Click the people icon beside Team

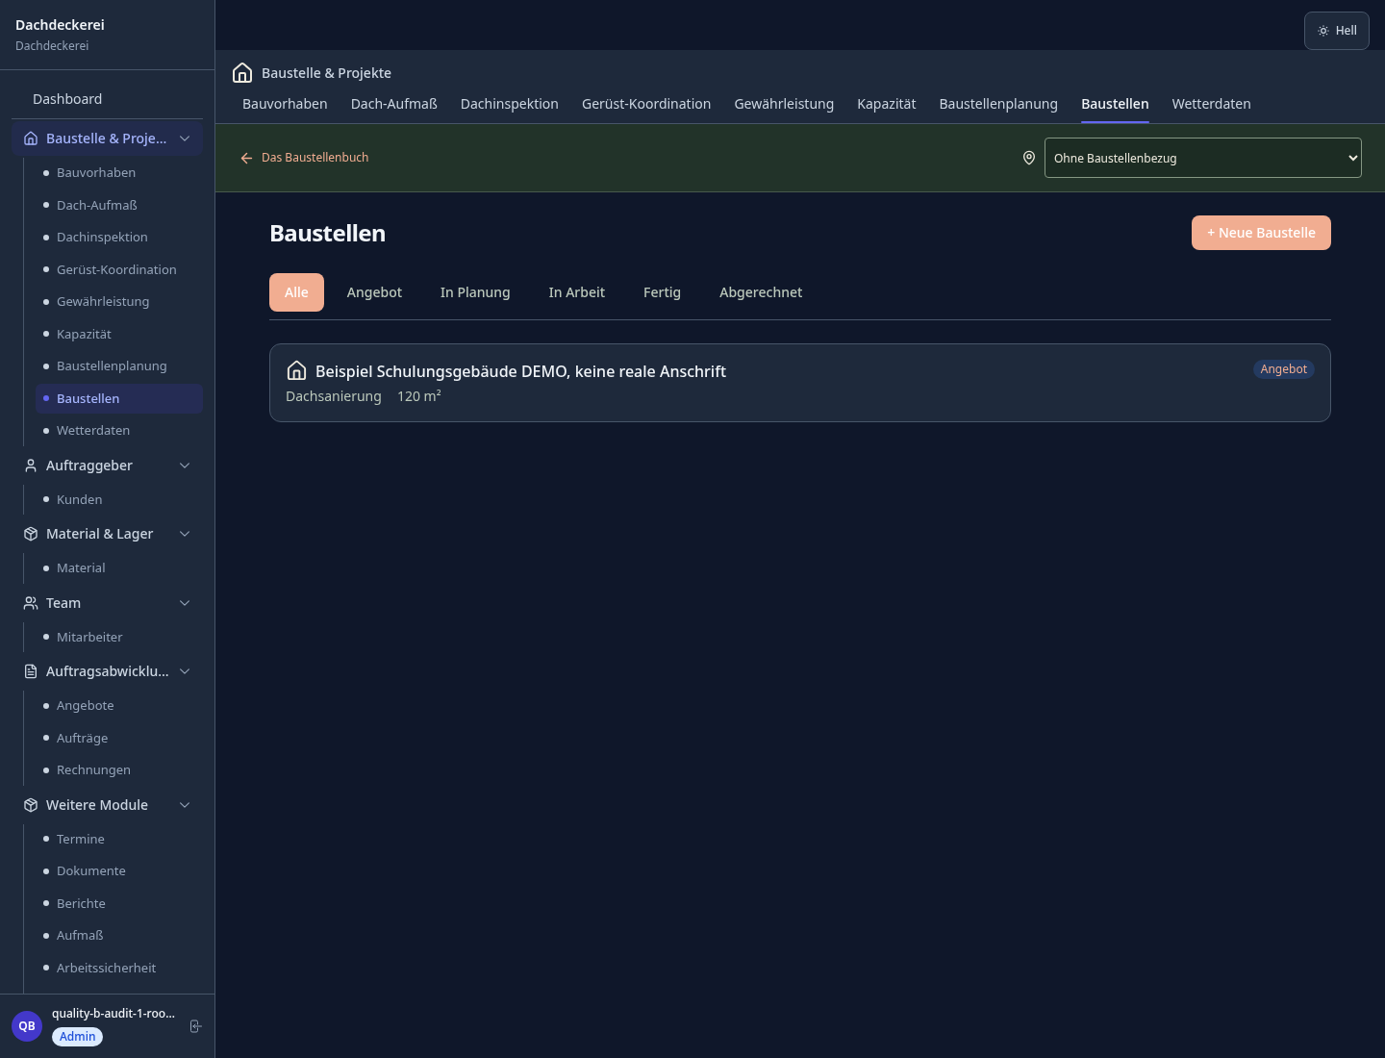pyautogui.click(x=31, y=603)
